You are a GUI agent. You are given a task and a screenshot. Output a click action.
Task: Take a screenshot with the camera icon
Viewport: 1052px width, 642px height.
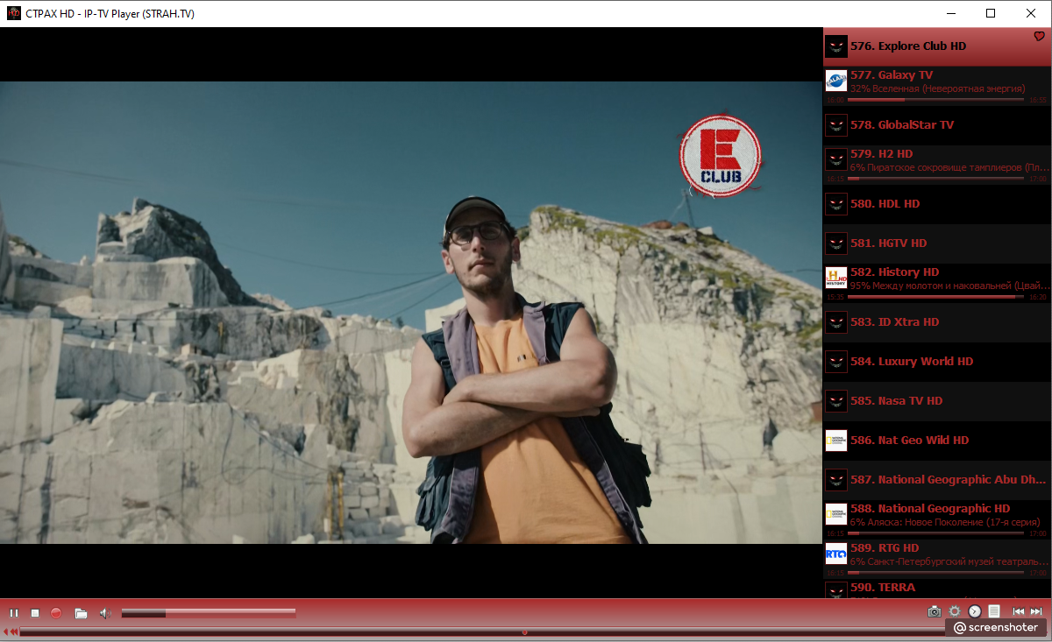click(935, 611)
